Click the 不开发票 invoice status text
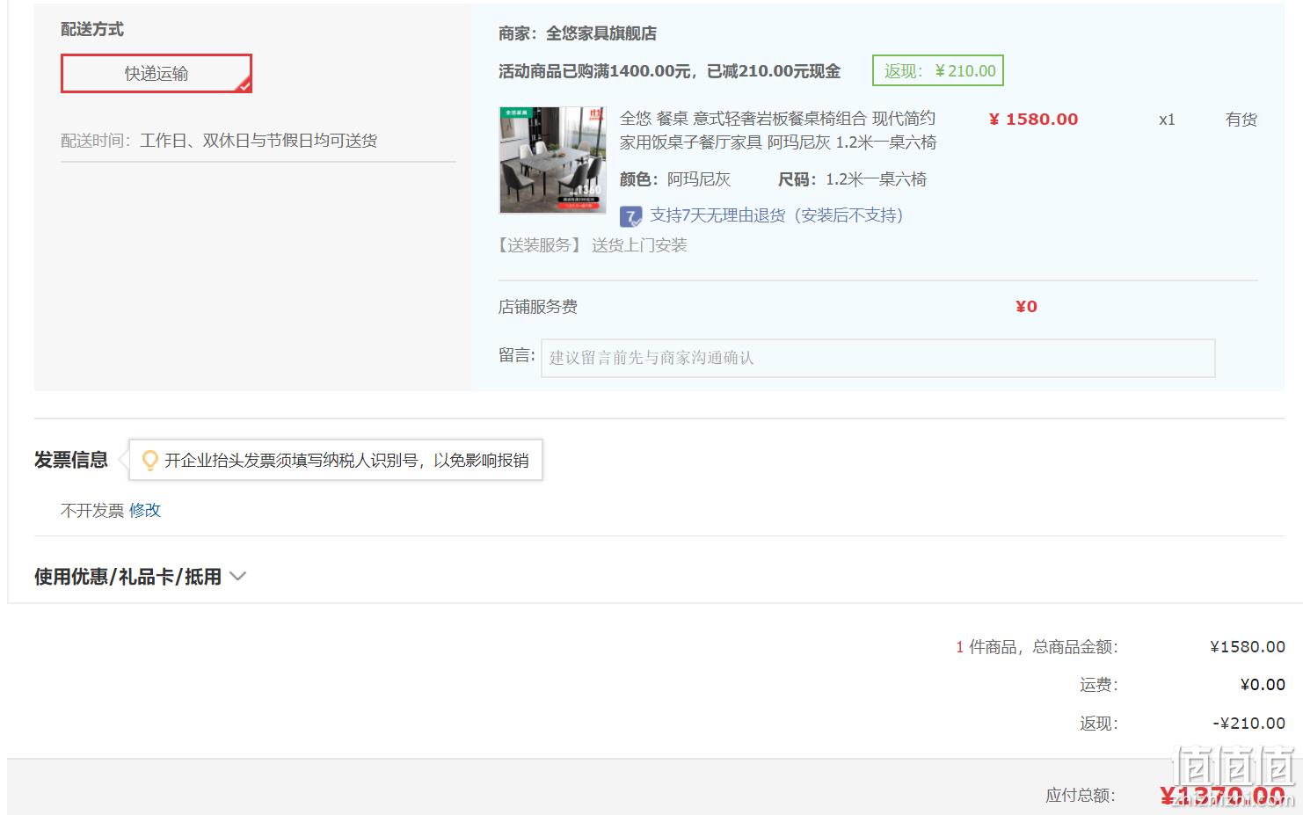Viewport: 1303px width, 815px height. click(x=92, y=510)
